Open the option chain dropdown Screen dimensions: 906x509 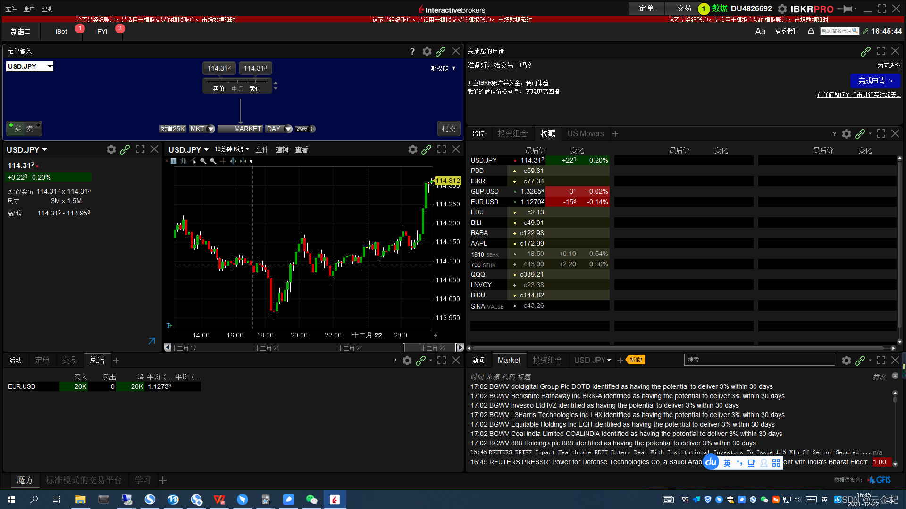click(443, 68)
